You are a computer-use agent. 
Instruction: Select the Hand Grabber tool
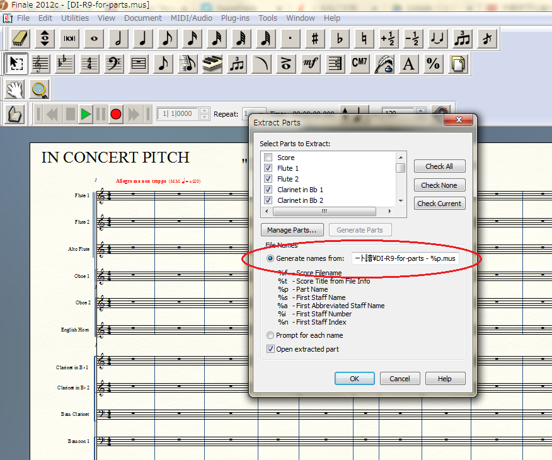15,89
